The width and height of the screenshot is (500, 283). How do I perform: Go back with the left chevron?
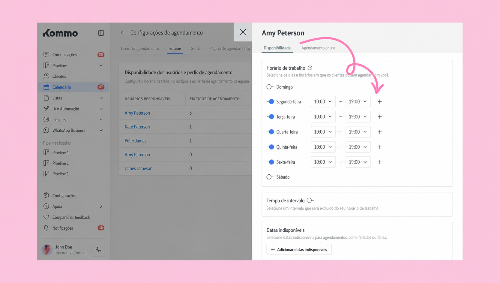click(122, 33)
